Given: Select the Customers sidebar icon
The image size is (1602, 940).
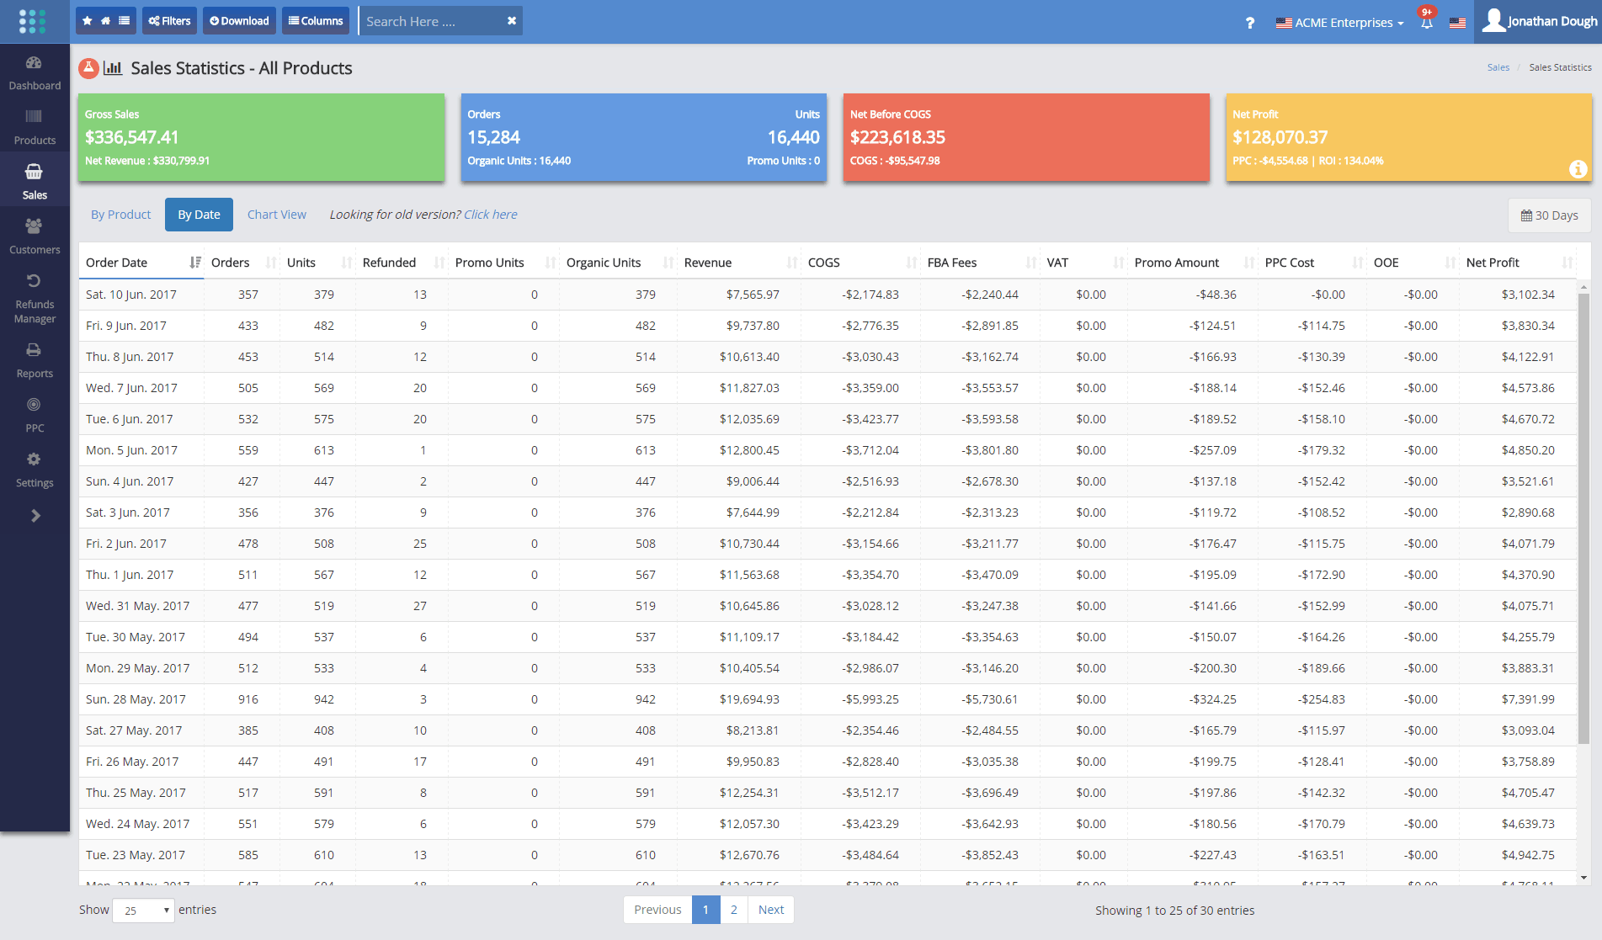Looking at the screenshot, I should tap(34, 226).
